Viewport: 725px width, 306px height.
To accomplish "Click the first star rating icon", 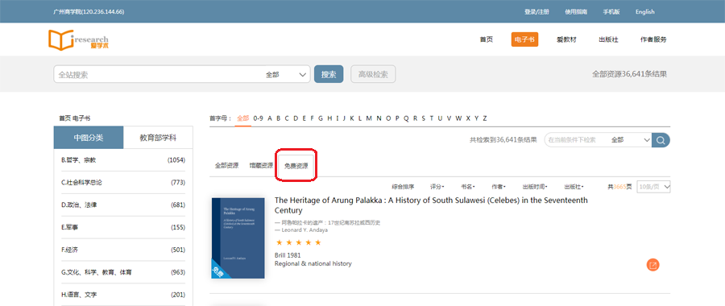I will click(x=279, y=242).
